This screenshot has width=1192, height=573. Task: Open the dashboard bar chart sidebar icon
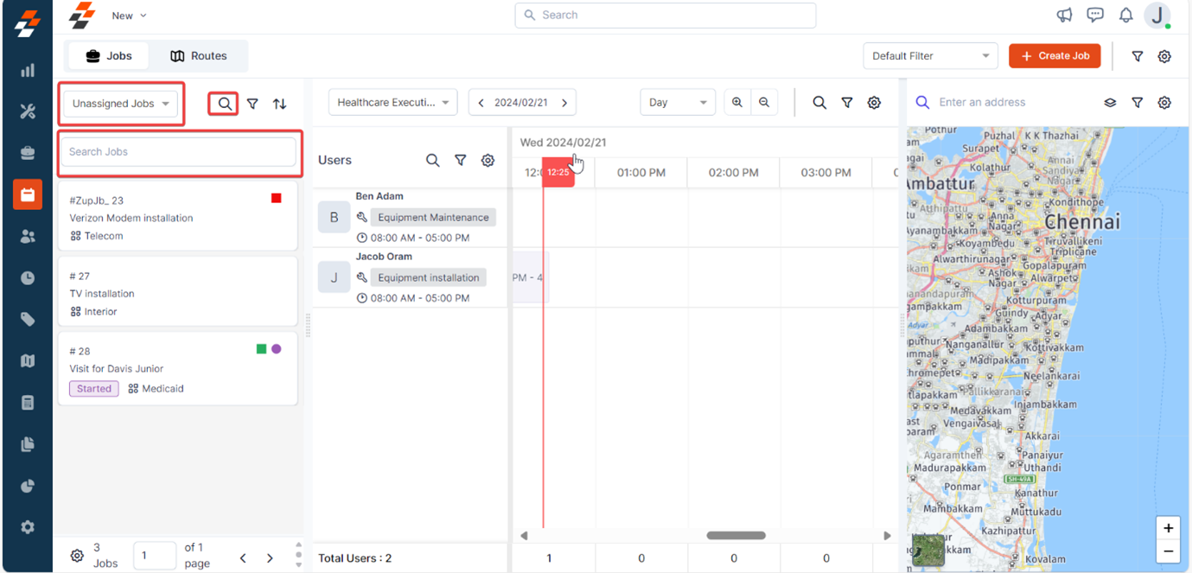click(x=28, y=70)
